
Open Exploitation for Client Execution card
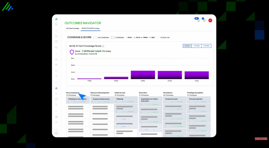[x=150, y=101]
